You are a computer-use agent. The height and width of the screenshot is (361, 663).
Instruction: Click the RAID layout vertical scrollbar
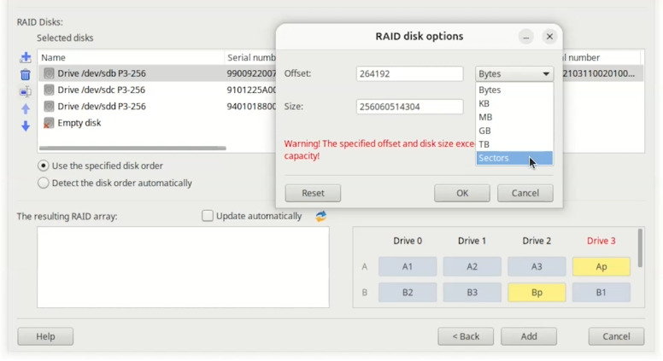pos(640,248)
